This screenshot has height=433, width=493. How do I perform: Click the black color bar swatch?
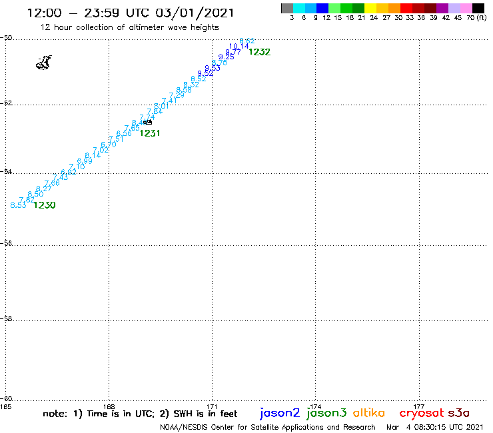tap(478, 8)
